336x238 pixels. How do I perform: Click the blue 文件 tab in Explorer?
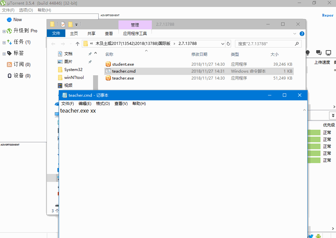tap(56, 33)
